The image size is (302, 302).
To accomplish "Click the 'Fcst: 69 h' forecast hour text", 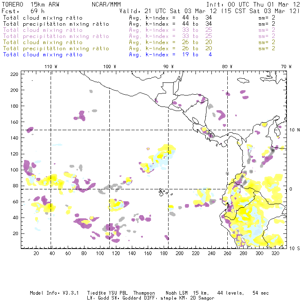I will pos(23,11).
